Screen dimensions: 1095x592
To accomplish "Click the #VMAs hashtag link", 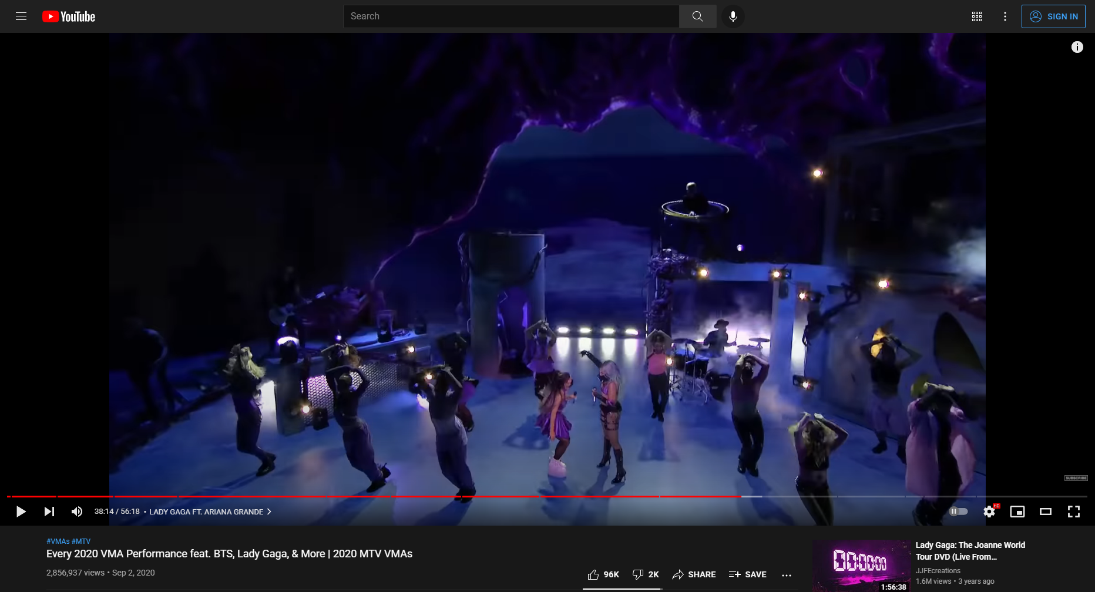I will [58, 541].
